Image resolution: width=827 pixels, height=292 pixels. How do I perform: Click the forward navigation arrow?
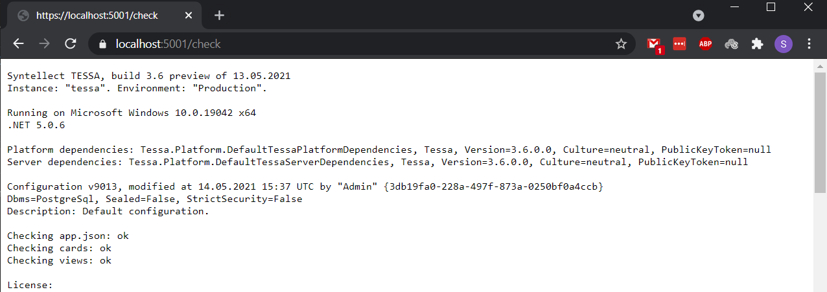[44, 44]
